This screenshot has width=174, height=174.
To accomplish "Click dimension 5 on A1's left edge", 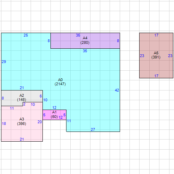I will tap(44, 115).
